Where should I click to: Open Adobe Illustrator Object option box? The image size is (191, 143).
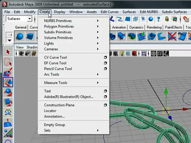point(105,97)
